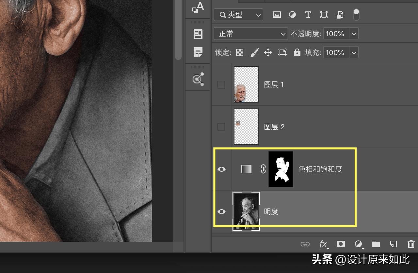The height and width of the screenshot is (273, 418).
Task: Open the 不透明度 opacity dropdown
Action: [341, 34]
